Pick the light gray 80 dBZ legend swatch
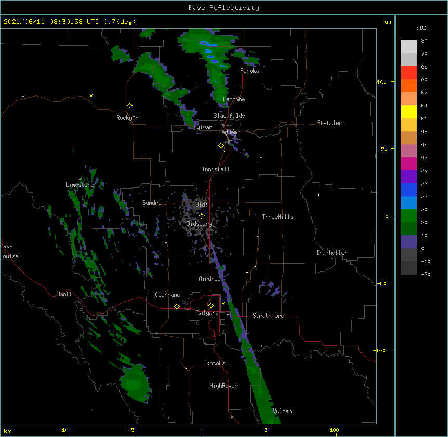 click(409, 47)
